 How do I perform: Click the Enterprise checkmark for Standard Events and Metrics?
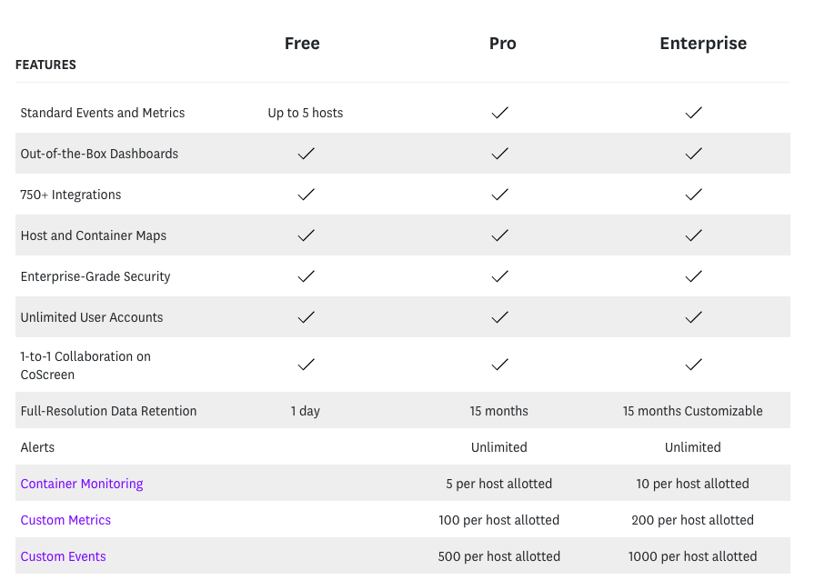[693, 113]
